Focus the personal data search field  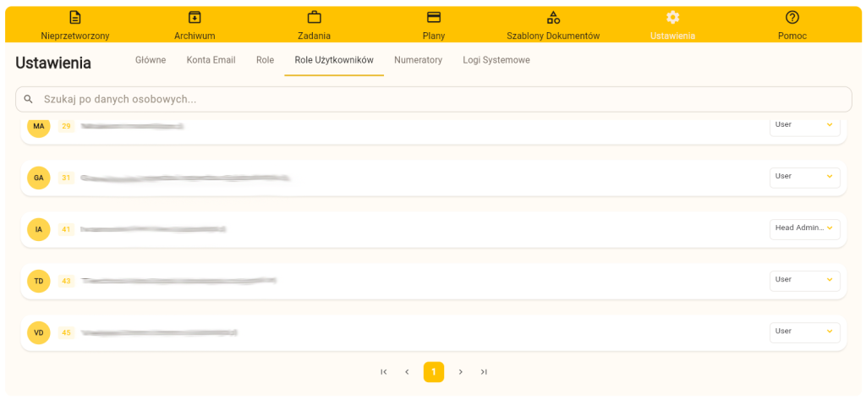440,99
